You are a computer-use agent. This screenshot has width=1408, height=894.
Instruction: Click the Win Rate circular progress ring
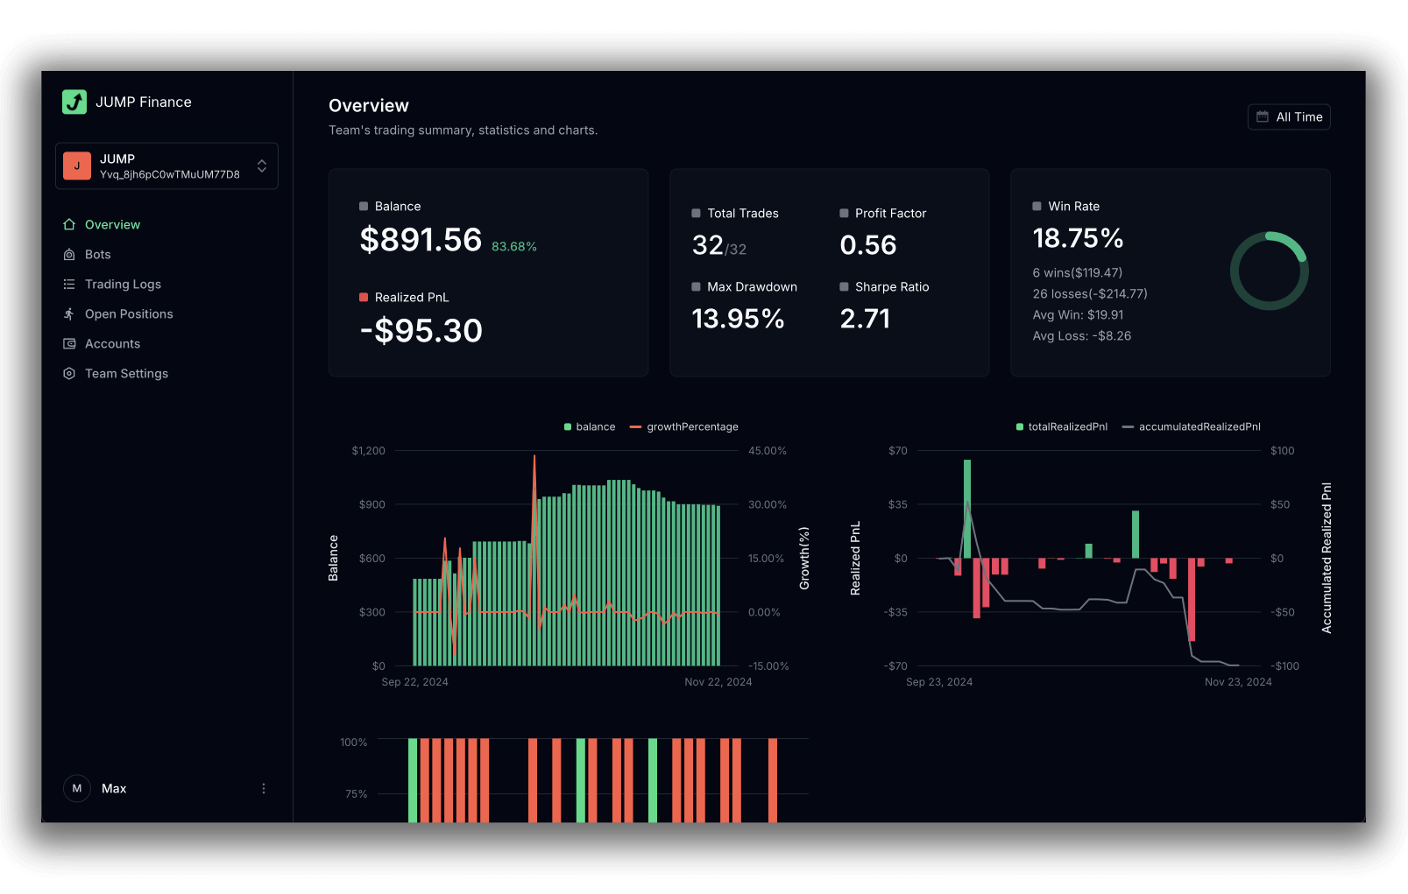pyautogui.click(x=1269, y=271)
